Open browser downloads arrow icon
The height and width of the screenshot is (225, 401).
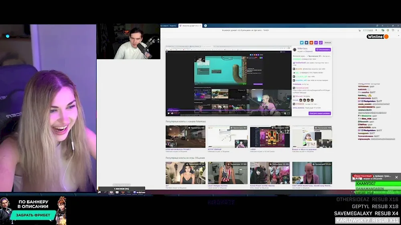point(398,30)
